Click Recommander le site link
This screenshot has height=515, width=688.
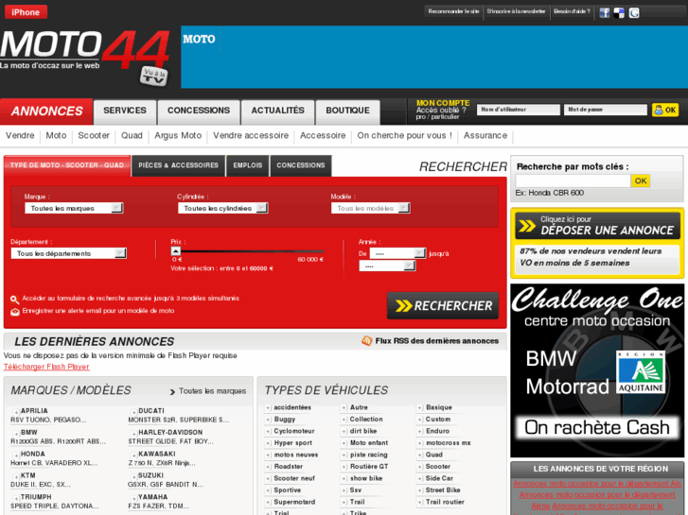click(453, 11)
